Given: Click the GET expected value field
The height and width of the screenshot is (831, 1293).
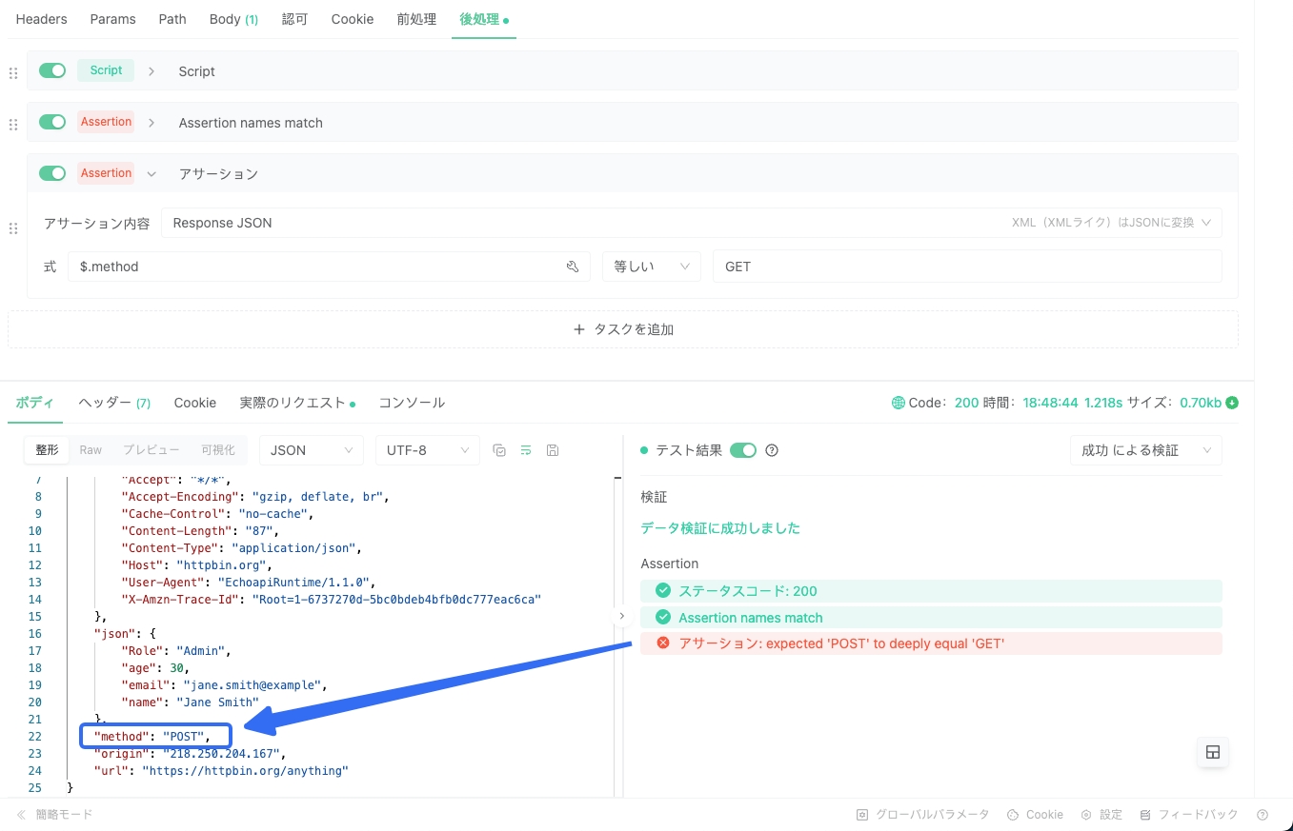Looking at the screenshot, I should [967, 267].
